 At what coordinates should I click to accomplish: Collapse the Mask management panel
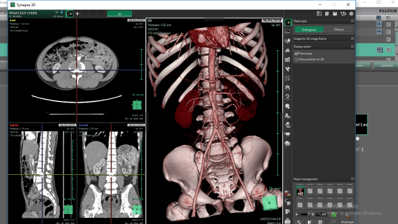click(x=352, y=179)
